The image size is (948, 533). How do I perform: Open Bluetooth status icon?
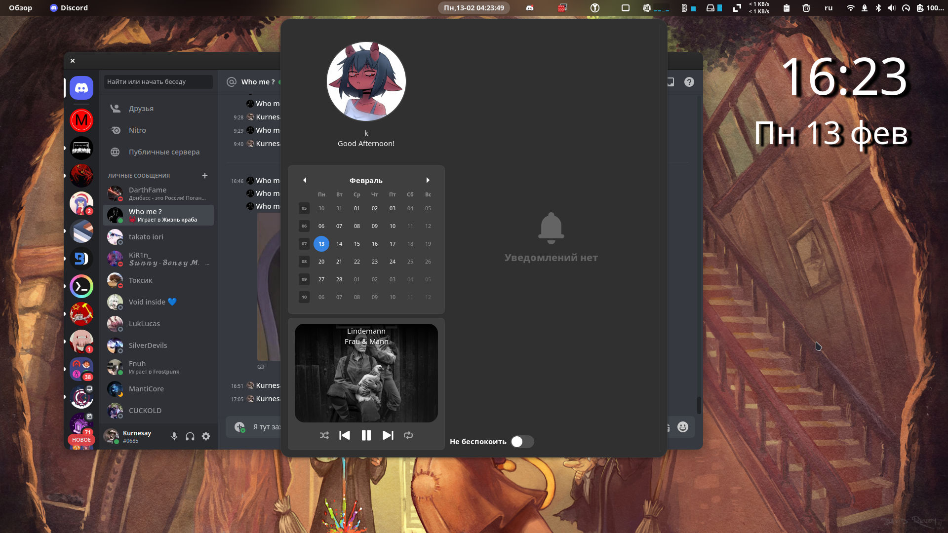tap(878, 8)
